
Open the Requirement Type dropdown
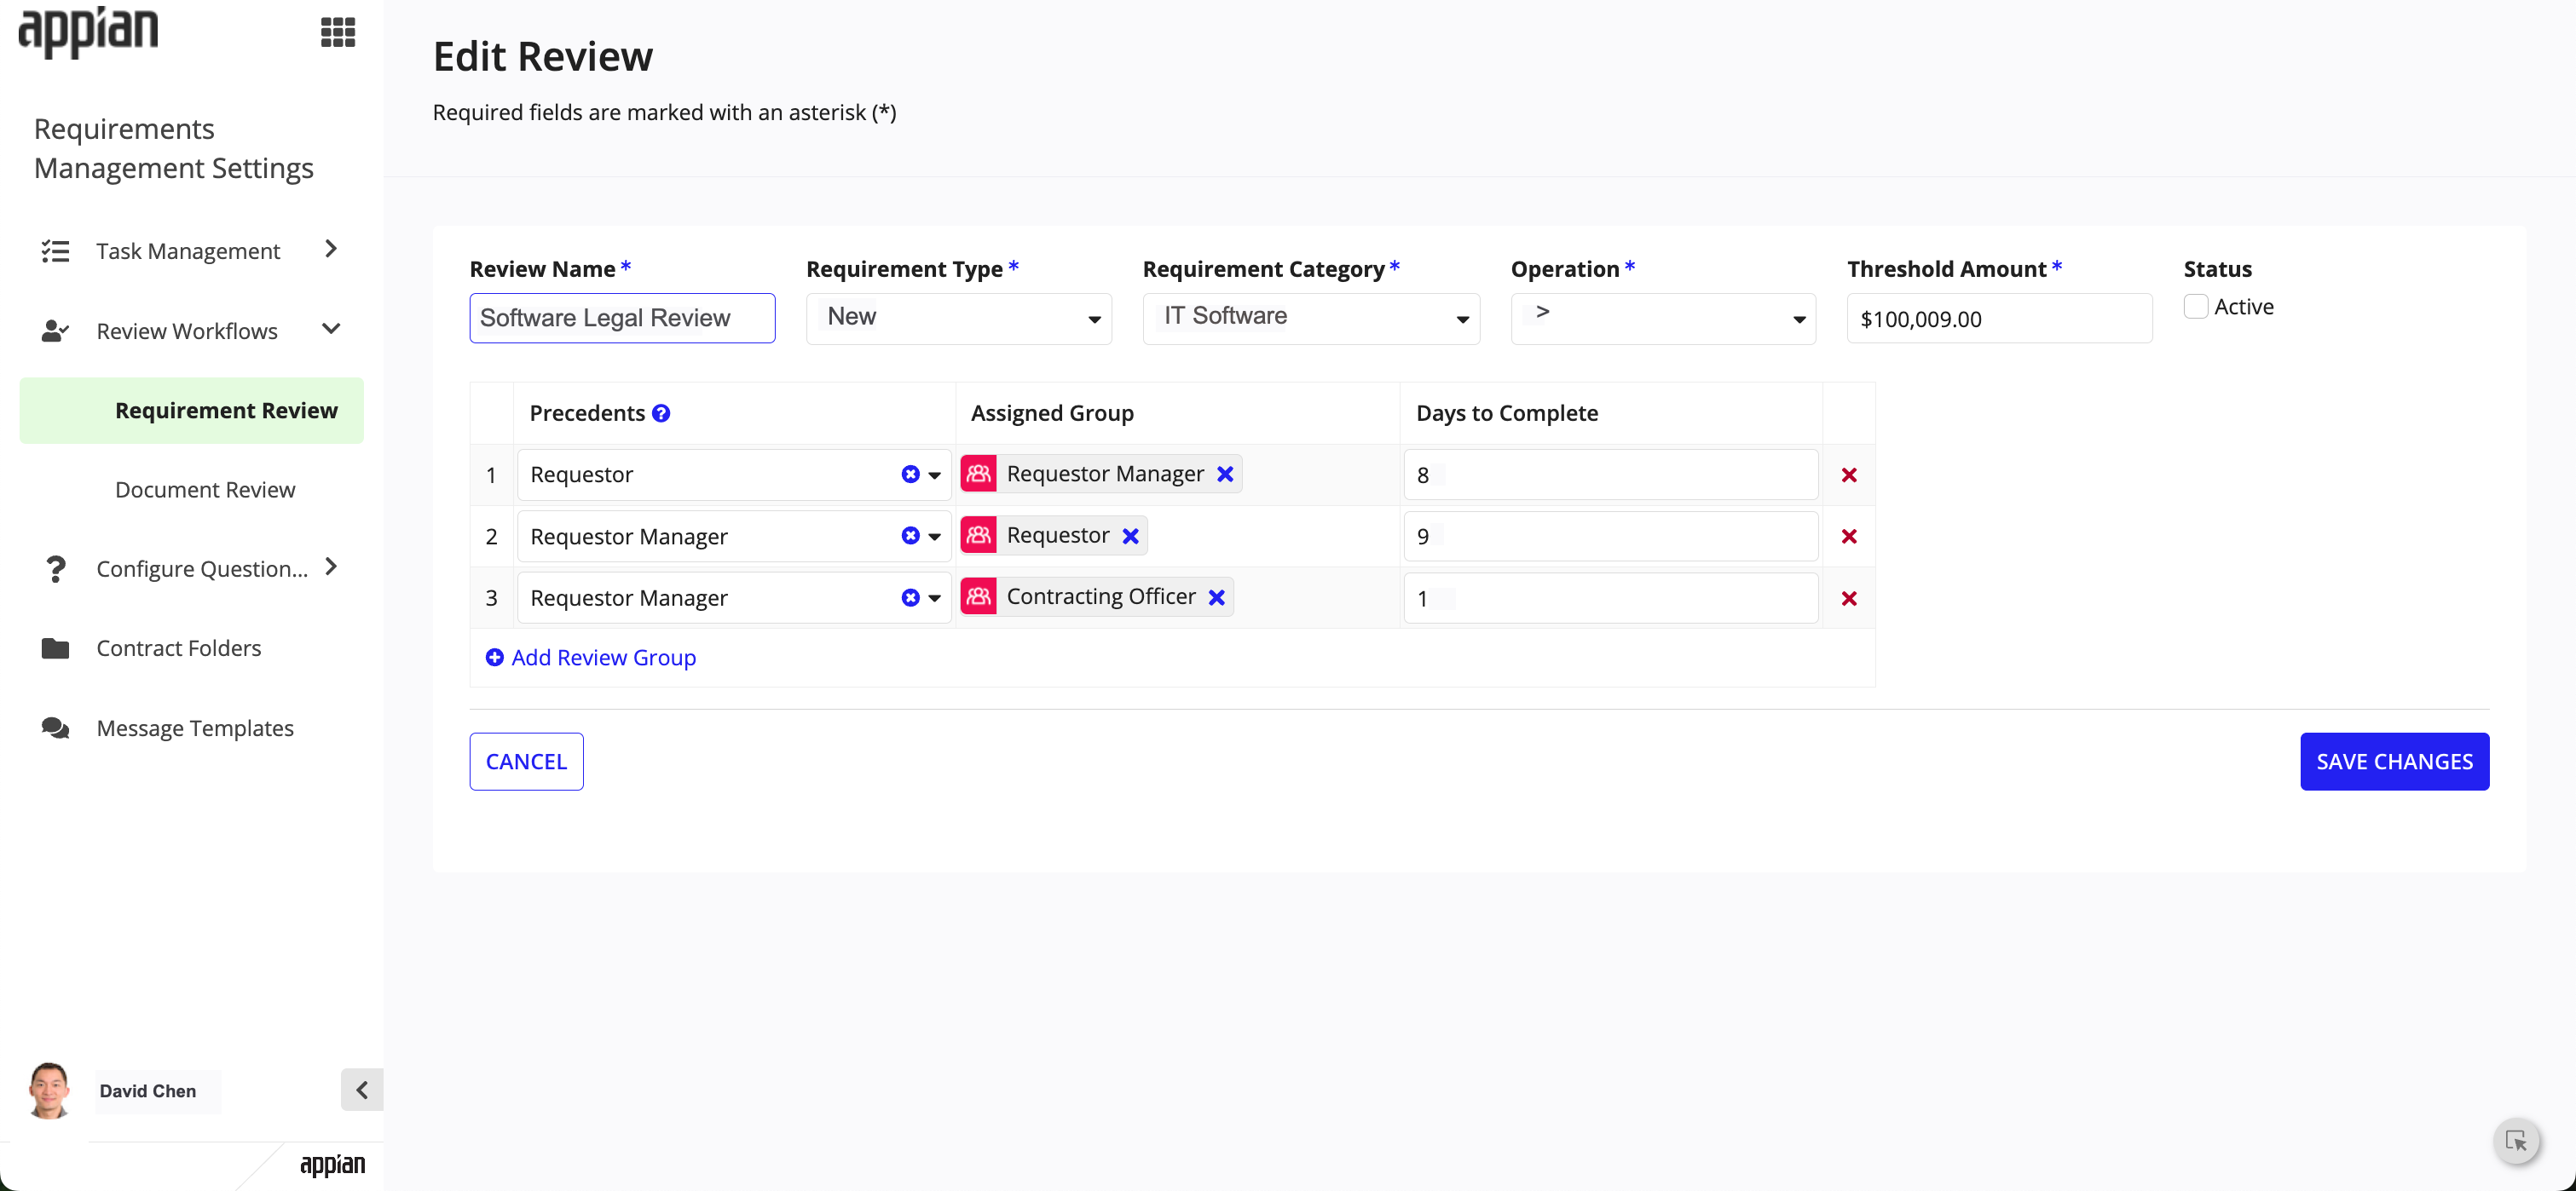959,318
